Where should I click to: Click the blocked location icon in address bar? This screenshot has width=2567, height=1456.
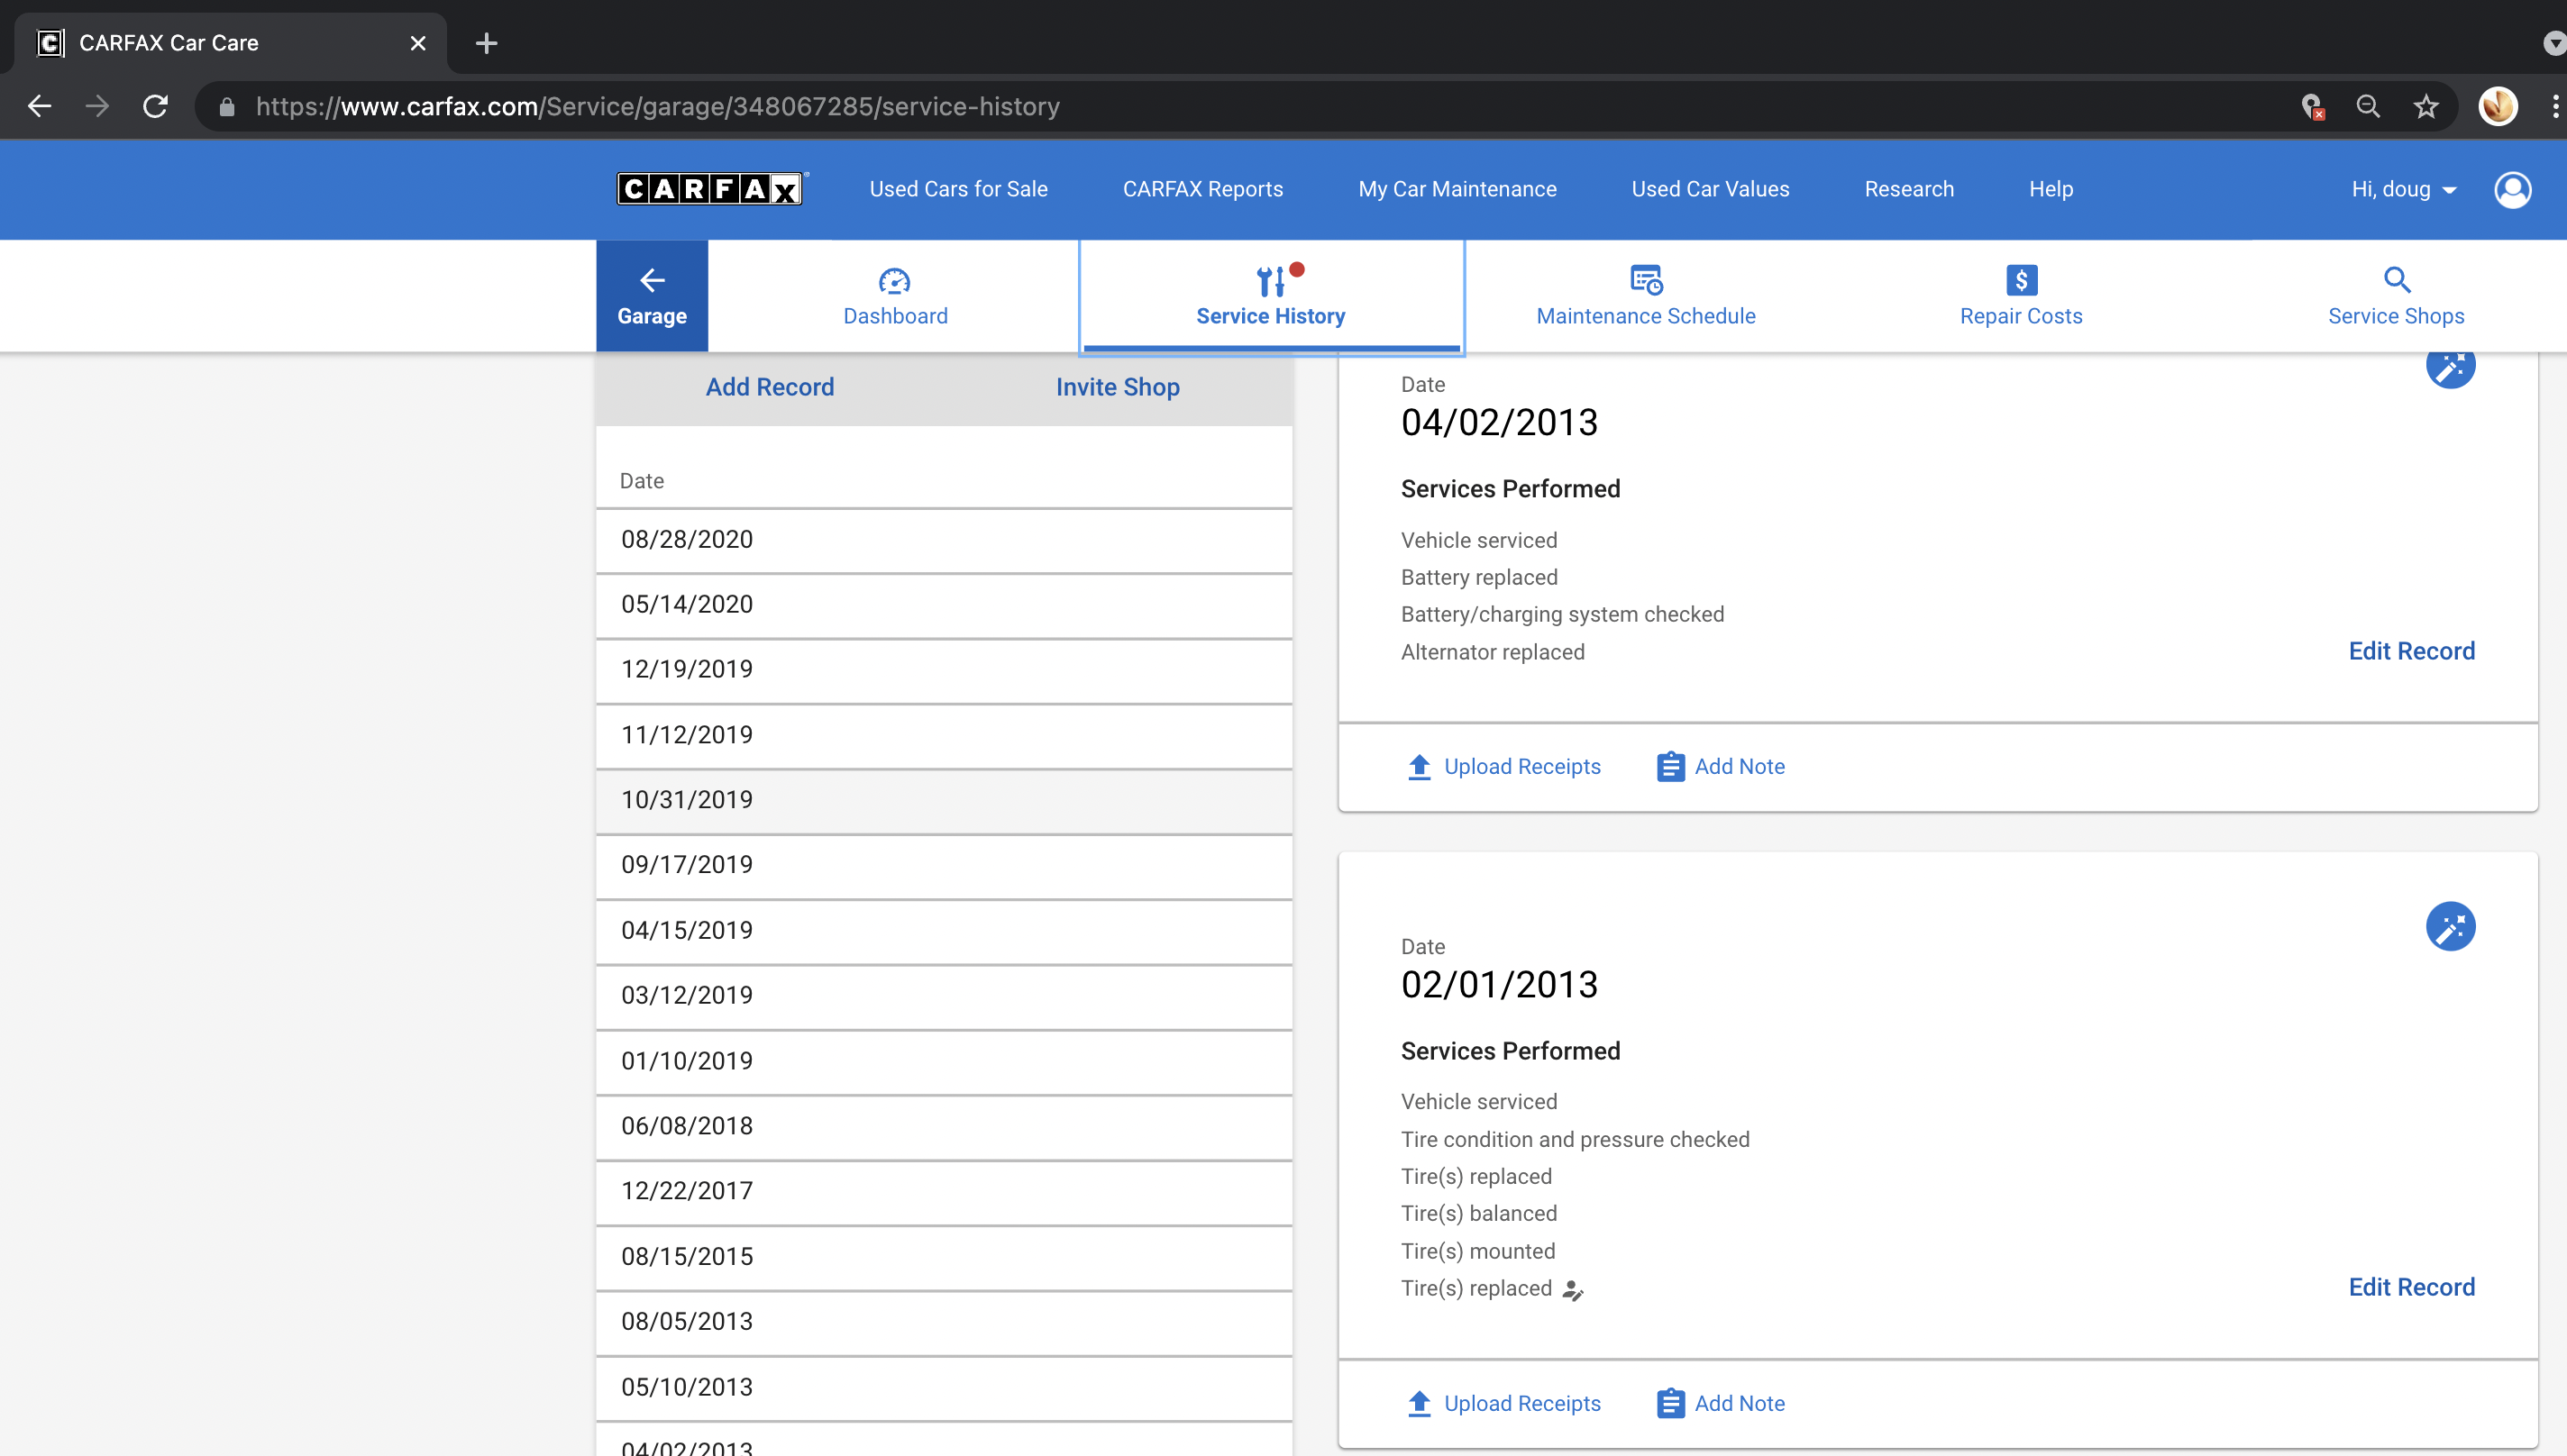point(2311,106)
